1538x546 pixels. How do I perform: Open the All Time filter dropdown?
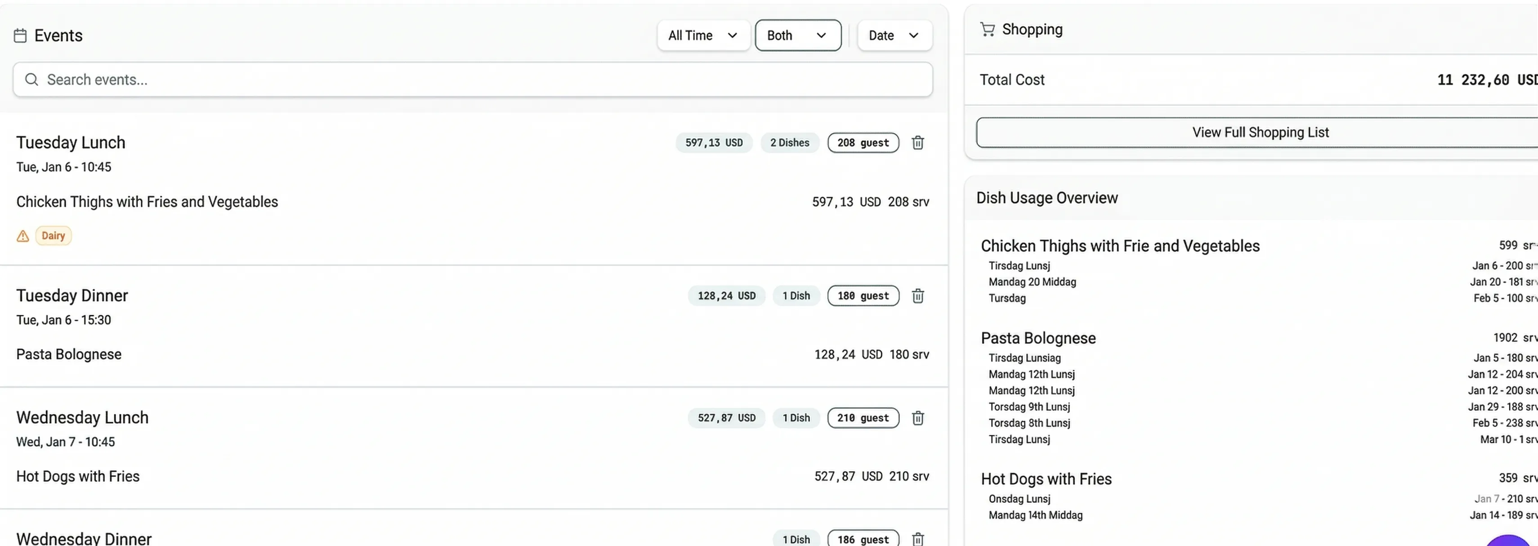pos(703,36)
